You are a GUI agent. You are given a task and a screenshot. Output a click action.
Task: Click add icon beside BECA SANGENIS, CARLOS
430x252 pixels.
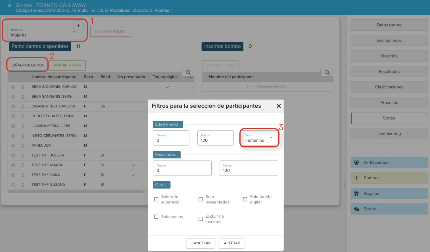click(13, 87)
